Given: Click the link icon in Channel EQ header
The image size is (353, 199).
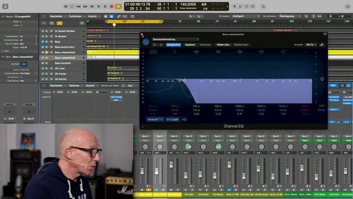Looking at the screenshot, I should pyautogui.click(x=322, y=45).
